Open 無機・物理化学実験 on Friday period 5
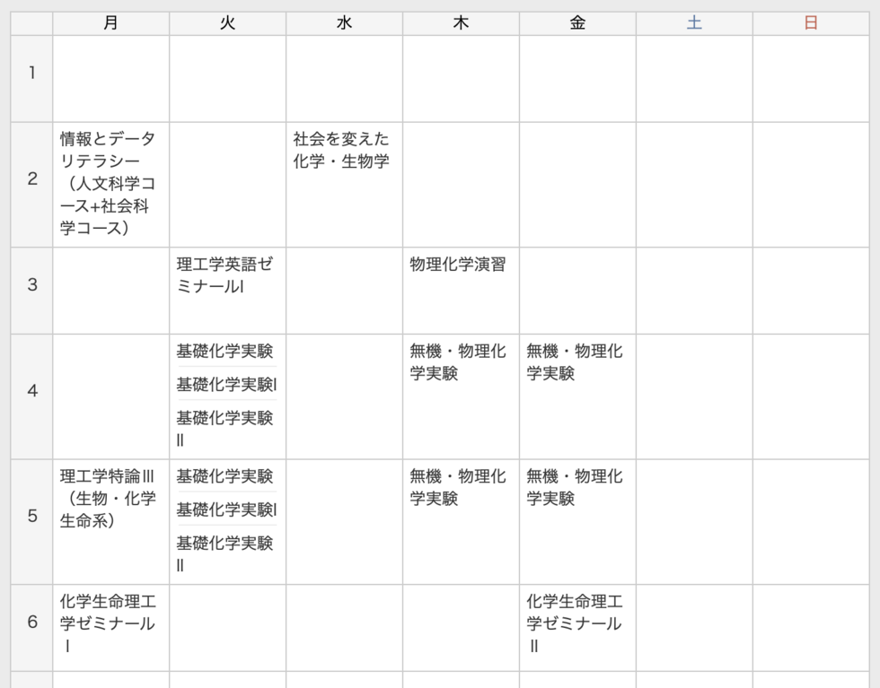The image size is (880, 688). [x=573, y=487]
